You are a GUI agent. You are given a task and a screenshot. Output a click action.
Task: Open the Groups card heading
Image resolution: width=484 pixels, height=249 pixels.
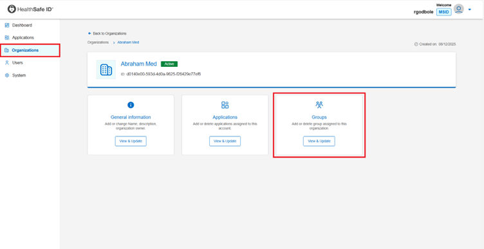[319, 117]
